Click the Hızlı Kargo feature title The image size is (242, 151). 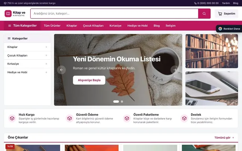[26, 115]
